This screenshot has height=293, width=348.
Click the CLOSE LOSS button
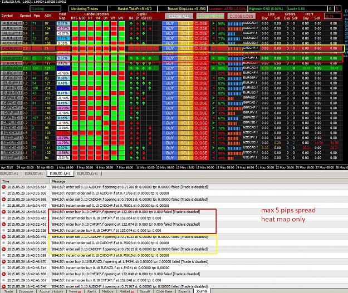[242, 16]
